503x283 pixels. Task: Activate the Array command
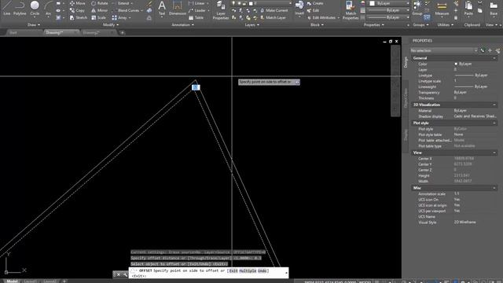(119, 17)
